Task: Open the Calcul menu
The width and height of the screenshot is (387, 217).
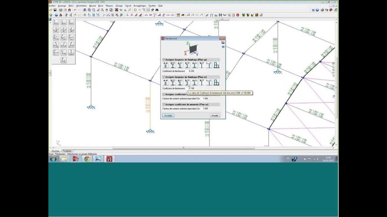Action: (x=127, y=6)
